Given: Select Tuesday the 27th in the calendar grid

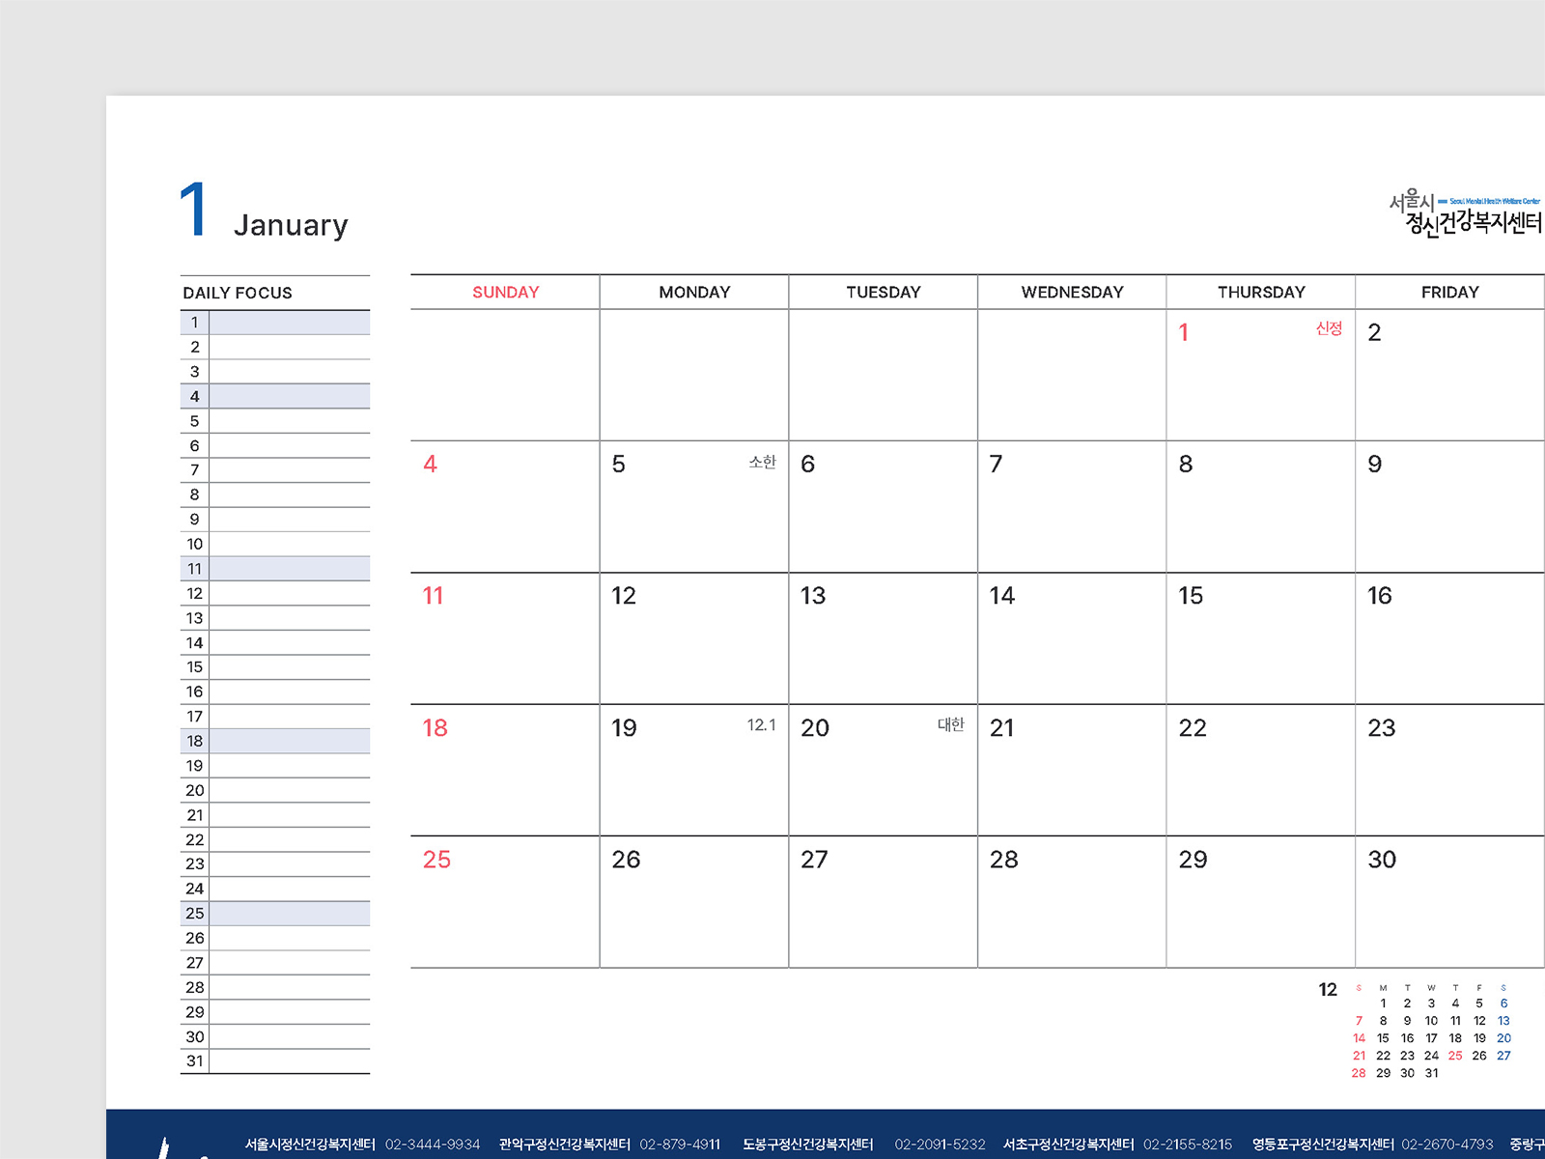Looking at the screenshot, I should (814, 860).
